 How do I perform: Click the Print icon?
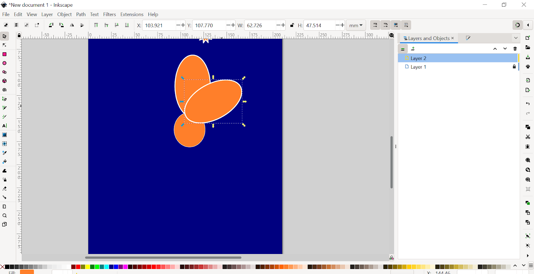[x=528, y=67]
